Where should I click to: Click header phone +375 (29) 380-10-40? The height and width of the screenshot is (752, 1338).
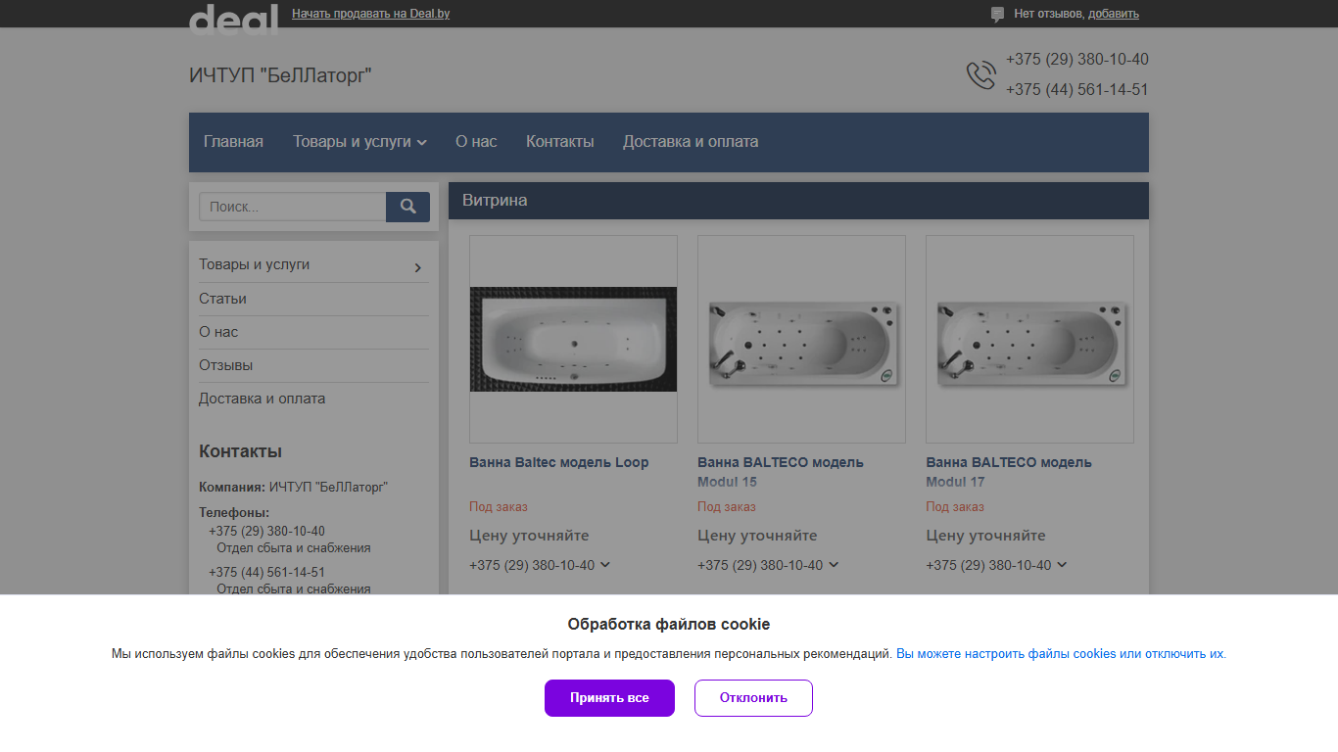tap(1077, 60)
